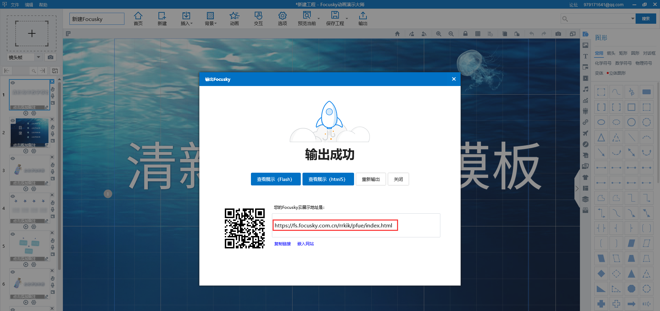Open the video sidebar icon

click(585, 78)
